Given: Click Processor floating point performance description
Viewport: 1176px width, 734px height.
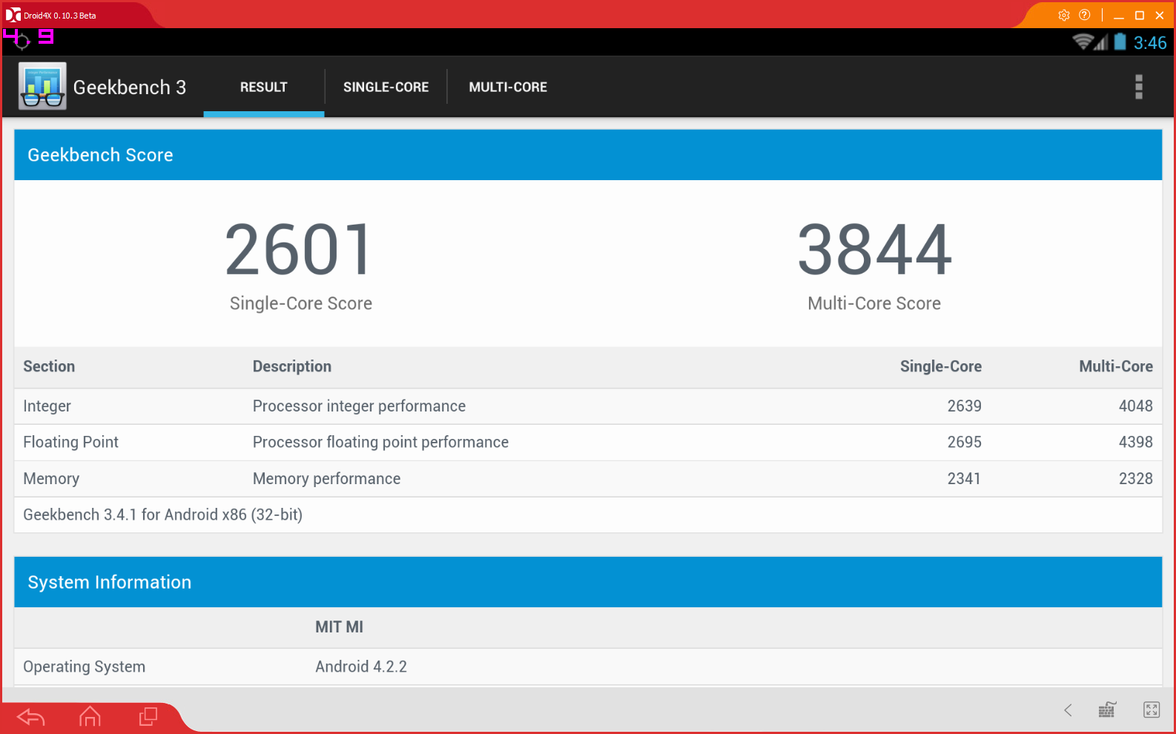Looking at the screenshot, I should (x=380, y=442).
